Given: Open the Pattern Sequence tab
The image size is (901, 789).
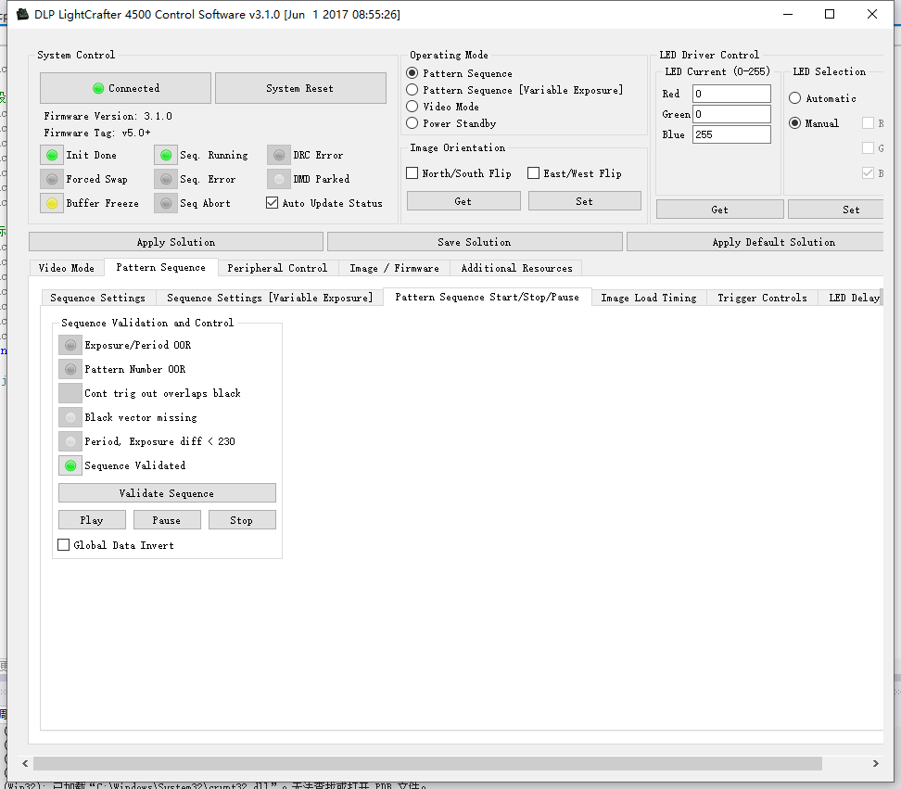Looking at the screenshot, I should click(x=161, y=267).
